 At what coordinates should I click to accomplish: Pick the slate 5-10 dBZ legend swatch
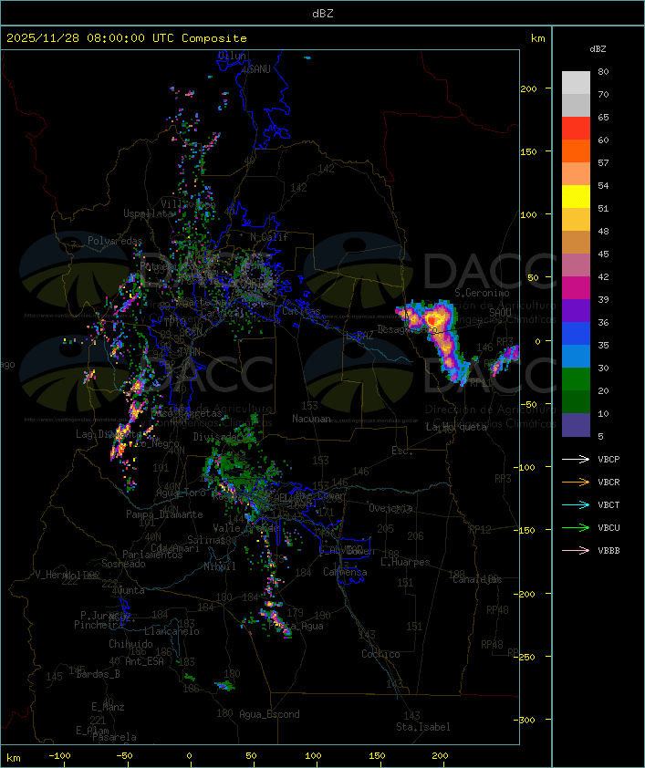tap(576, 425)
